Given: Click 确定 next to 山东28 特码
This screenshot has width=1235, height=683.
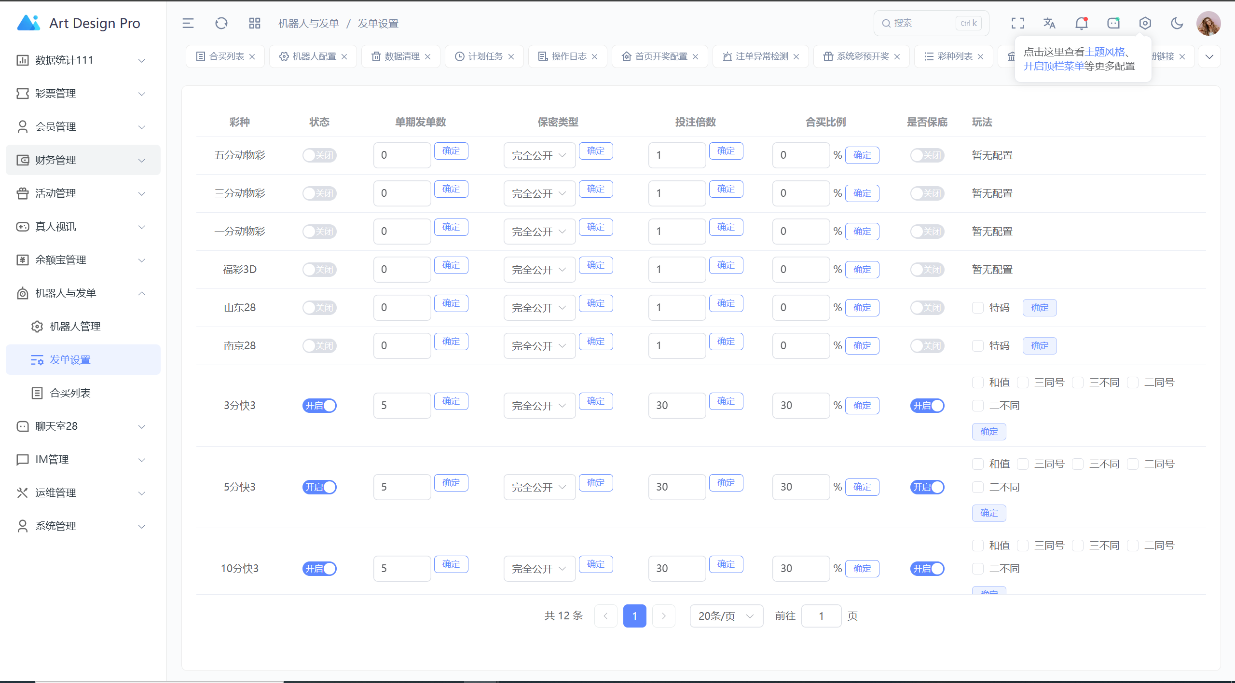Looking at the screenshot, I should point(1039,308).
